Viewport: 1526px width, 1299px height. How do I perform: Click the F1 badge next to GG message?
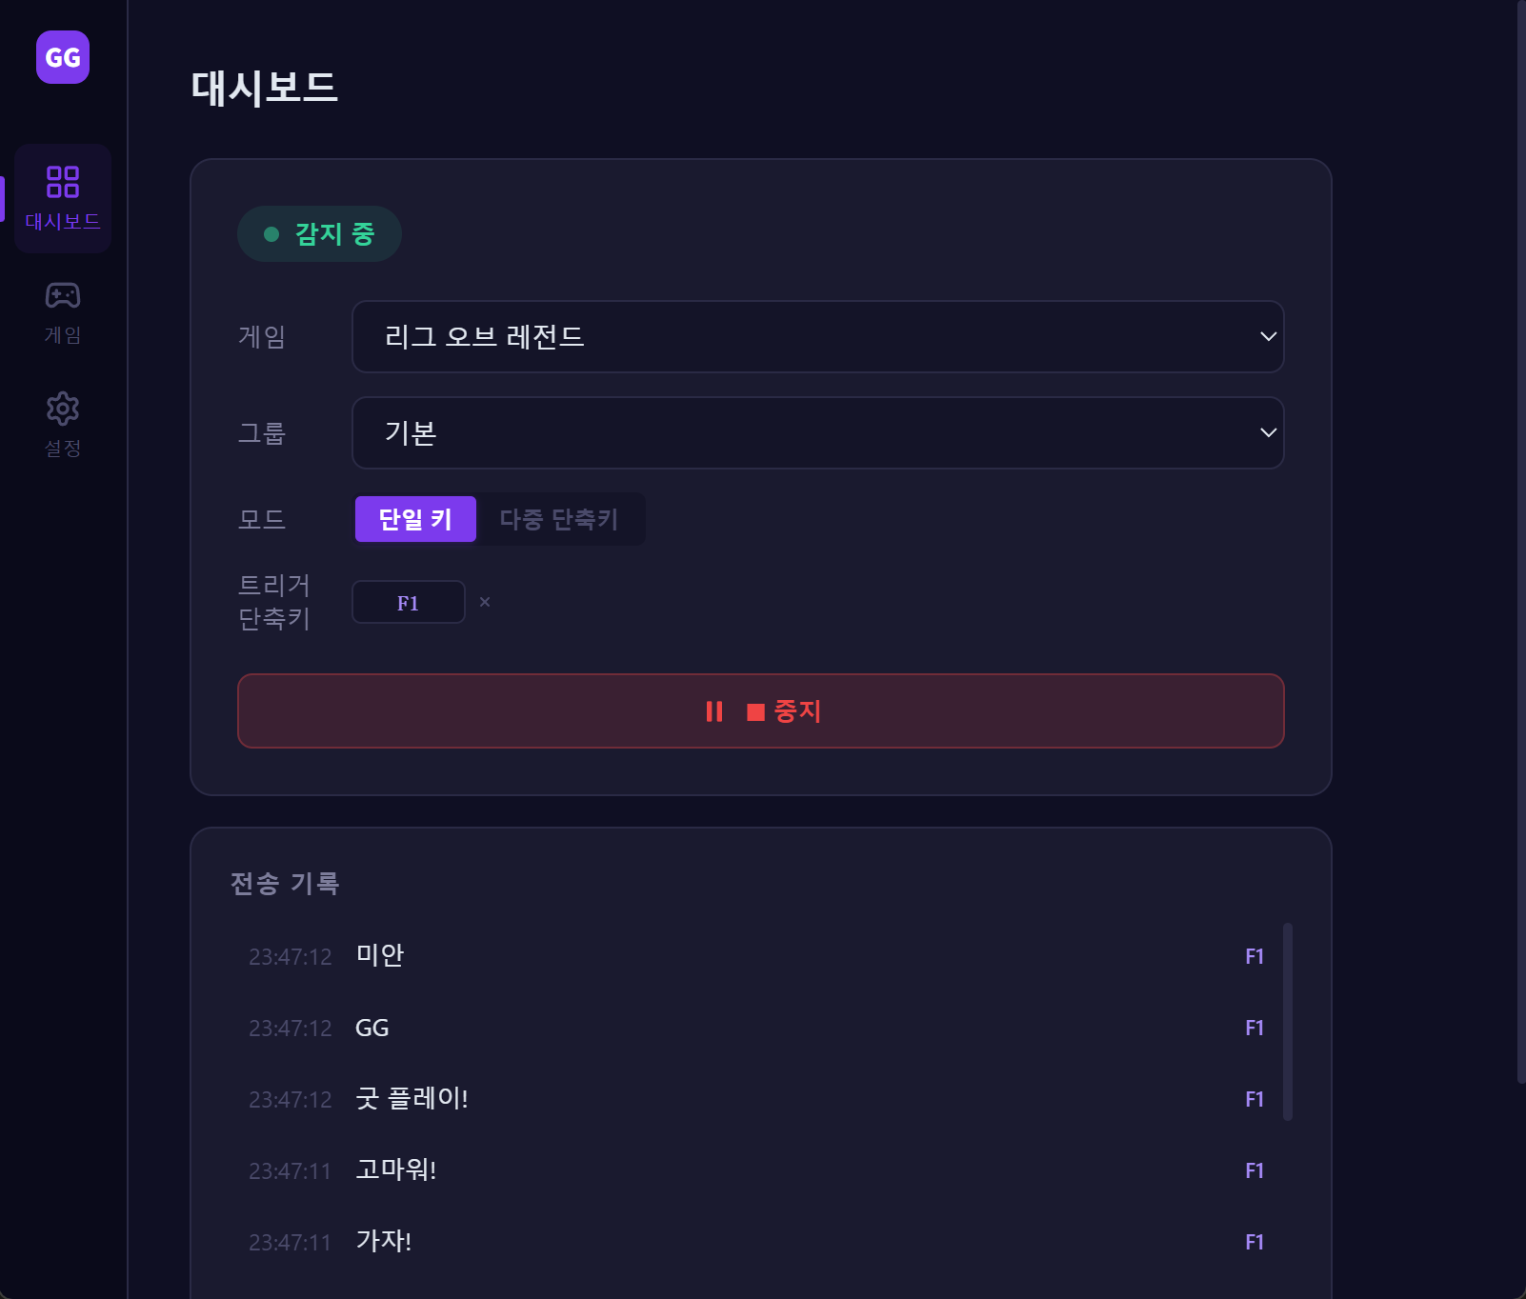(x=1255, y=1028)
